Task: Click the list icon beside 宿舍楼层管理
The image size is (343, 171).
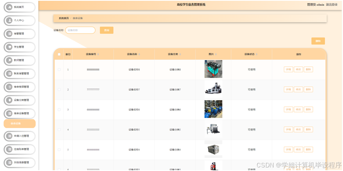Action: tap(9, 87)
